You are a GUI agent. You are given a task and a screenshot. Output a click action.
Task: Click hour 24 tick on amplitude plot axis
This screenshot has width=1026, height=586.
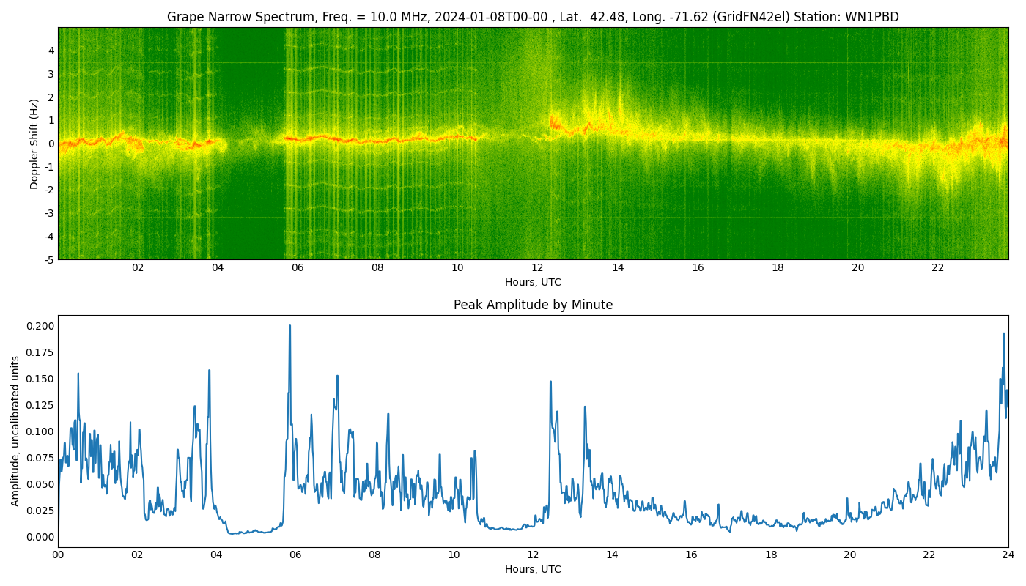[x=1008, y=555]
